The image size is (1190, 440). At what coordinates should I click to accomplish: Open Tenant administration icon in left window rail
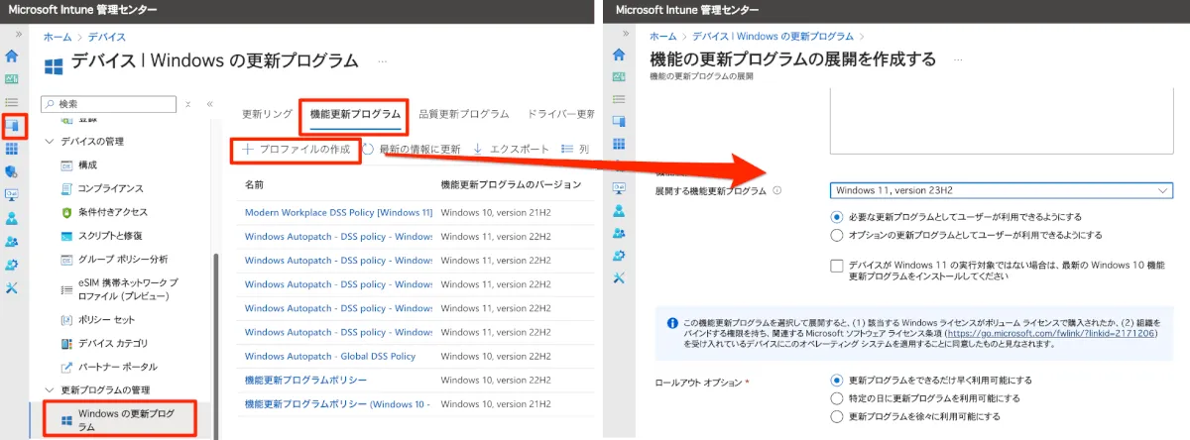click(12, 265)
